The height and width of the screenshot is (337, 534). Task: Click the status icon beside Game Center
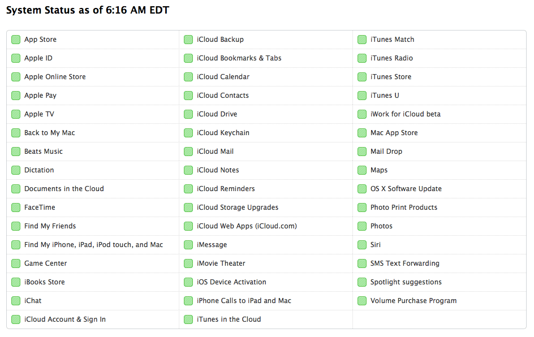pyautogui.click(x=16, y=263)
